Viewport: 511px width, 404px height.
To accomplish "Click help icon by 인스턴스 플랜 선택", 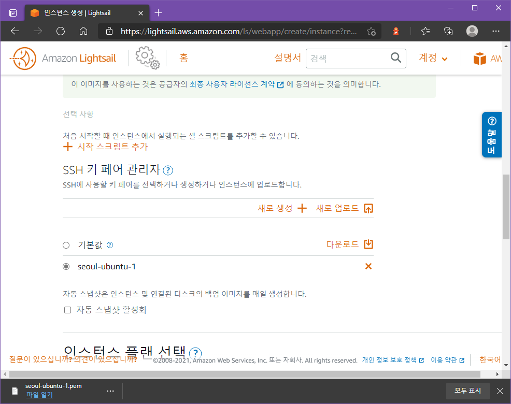I will click(x=195, y=353).
